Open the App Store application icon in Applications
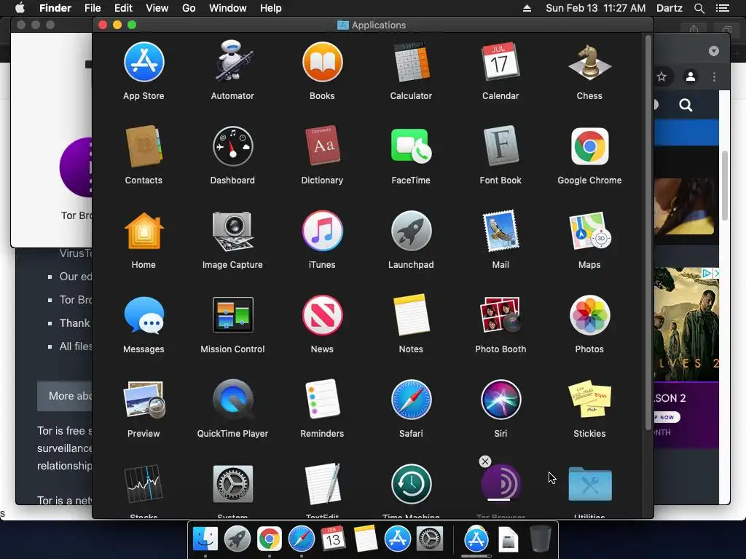 144,62
